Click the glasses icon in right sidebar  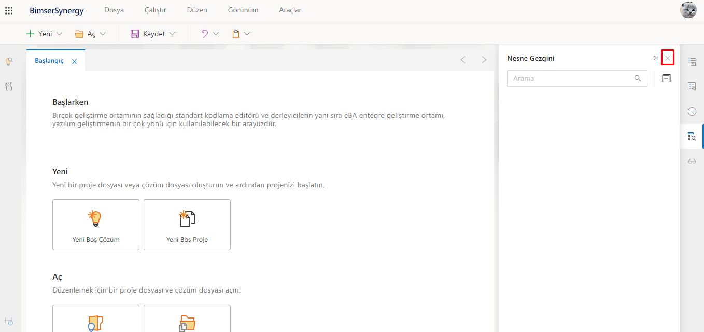coord(692,161)
